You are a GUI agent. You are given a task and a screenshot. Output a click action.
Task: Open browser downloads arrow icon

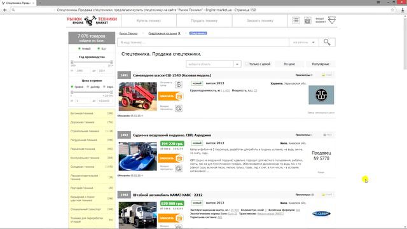(x=403, y=10)
